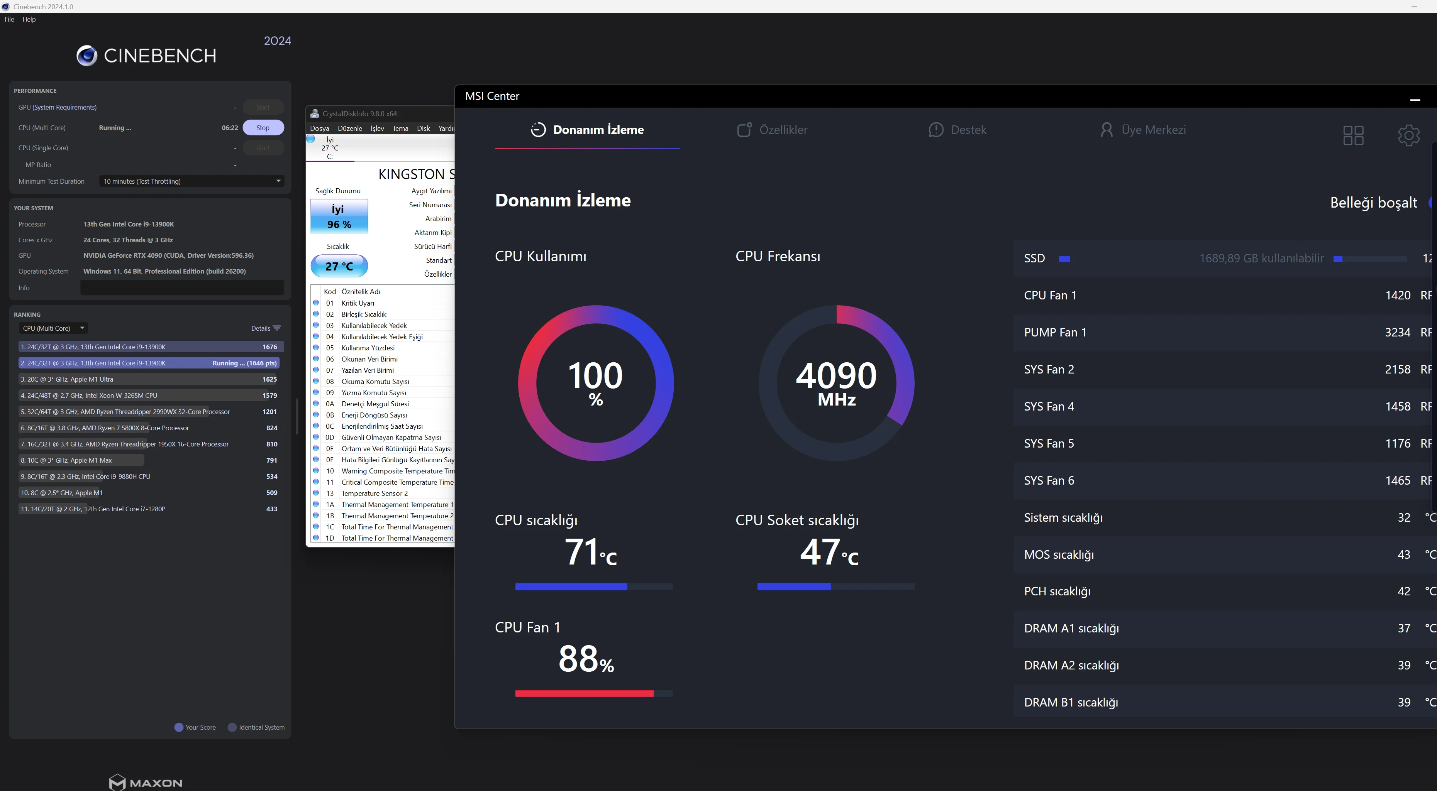Click the Cinebench logo sphere icon
This screenshot has height=791, width=1437.
pyautogui.click(x=87, y=56)
